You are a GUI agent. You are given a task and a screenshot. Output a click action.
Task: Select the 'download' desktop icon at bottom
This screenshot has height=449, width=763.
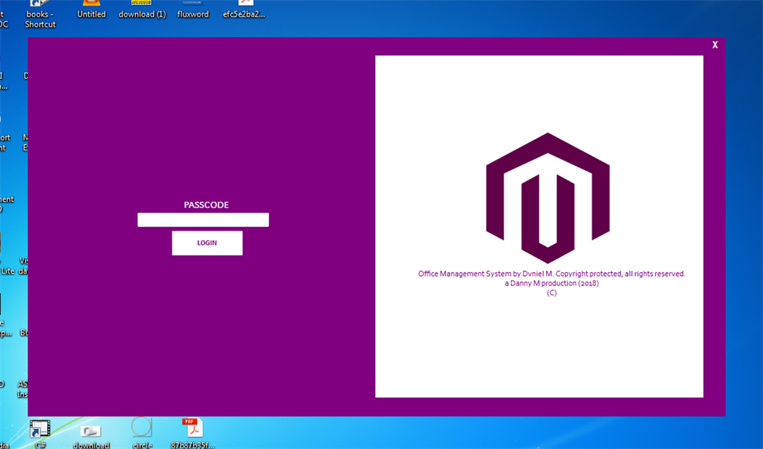pyautogui.click(x=91, y=436)
